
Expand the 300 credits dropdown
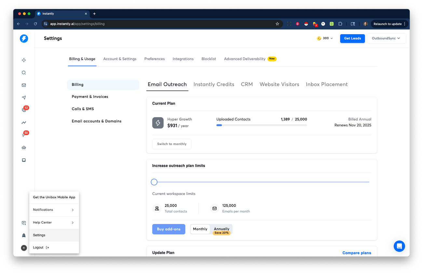[x=324, y=38]
